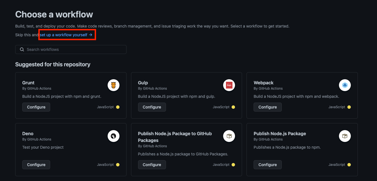377x181 pixels.
Task: Configure the Webpack workflow
Action: (x=268, y=107)
